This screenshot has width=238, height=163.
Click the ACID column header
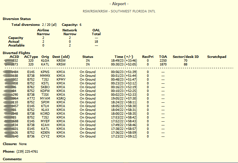pos(14,57)
